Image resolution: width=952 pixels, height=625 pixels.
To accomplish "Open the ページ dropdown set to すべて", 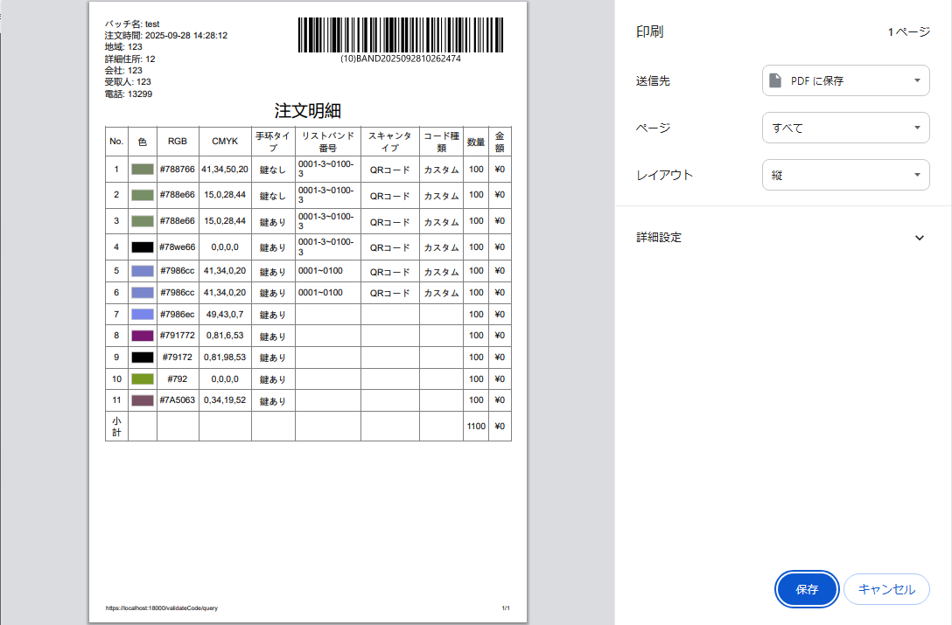I will pyautogui.click(x=845, y=128).
